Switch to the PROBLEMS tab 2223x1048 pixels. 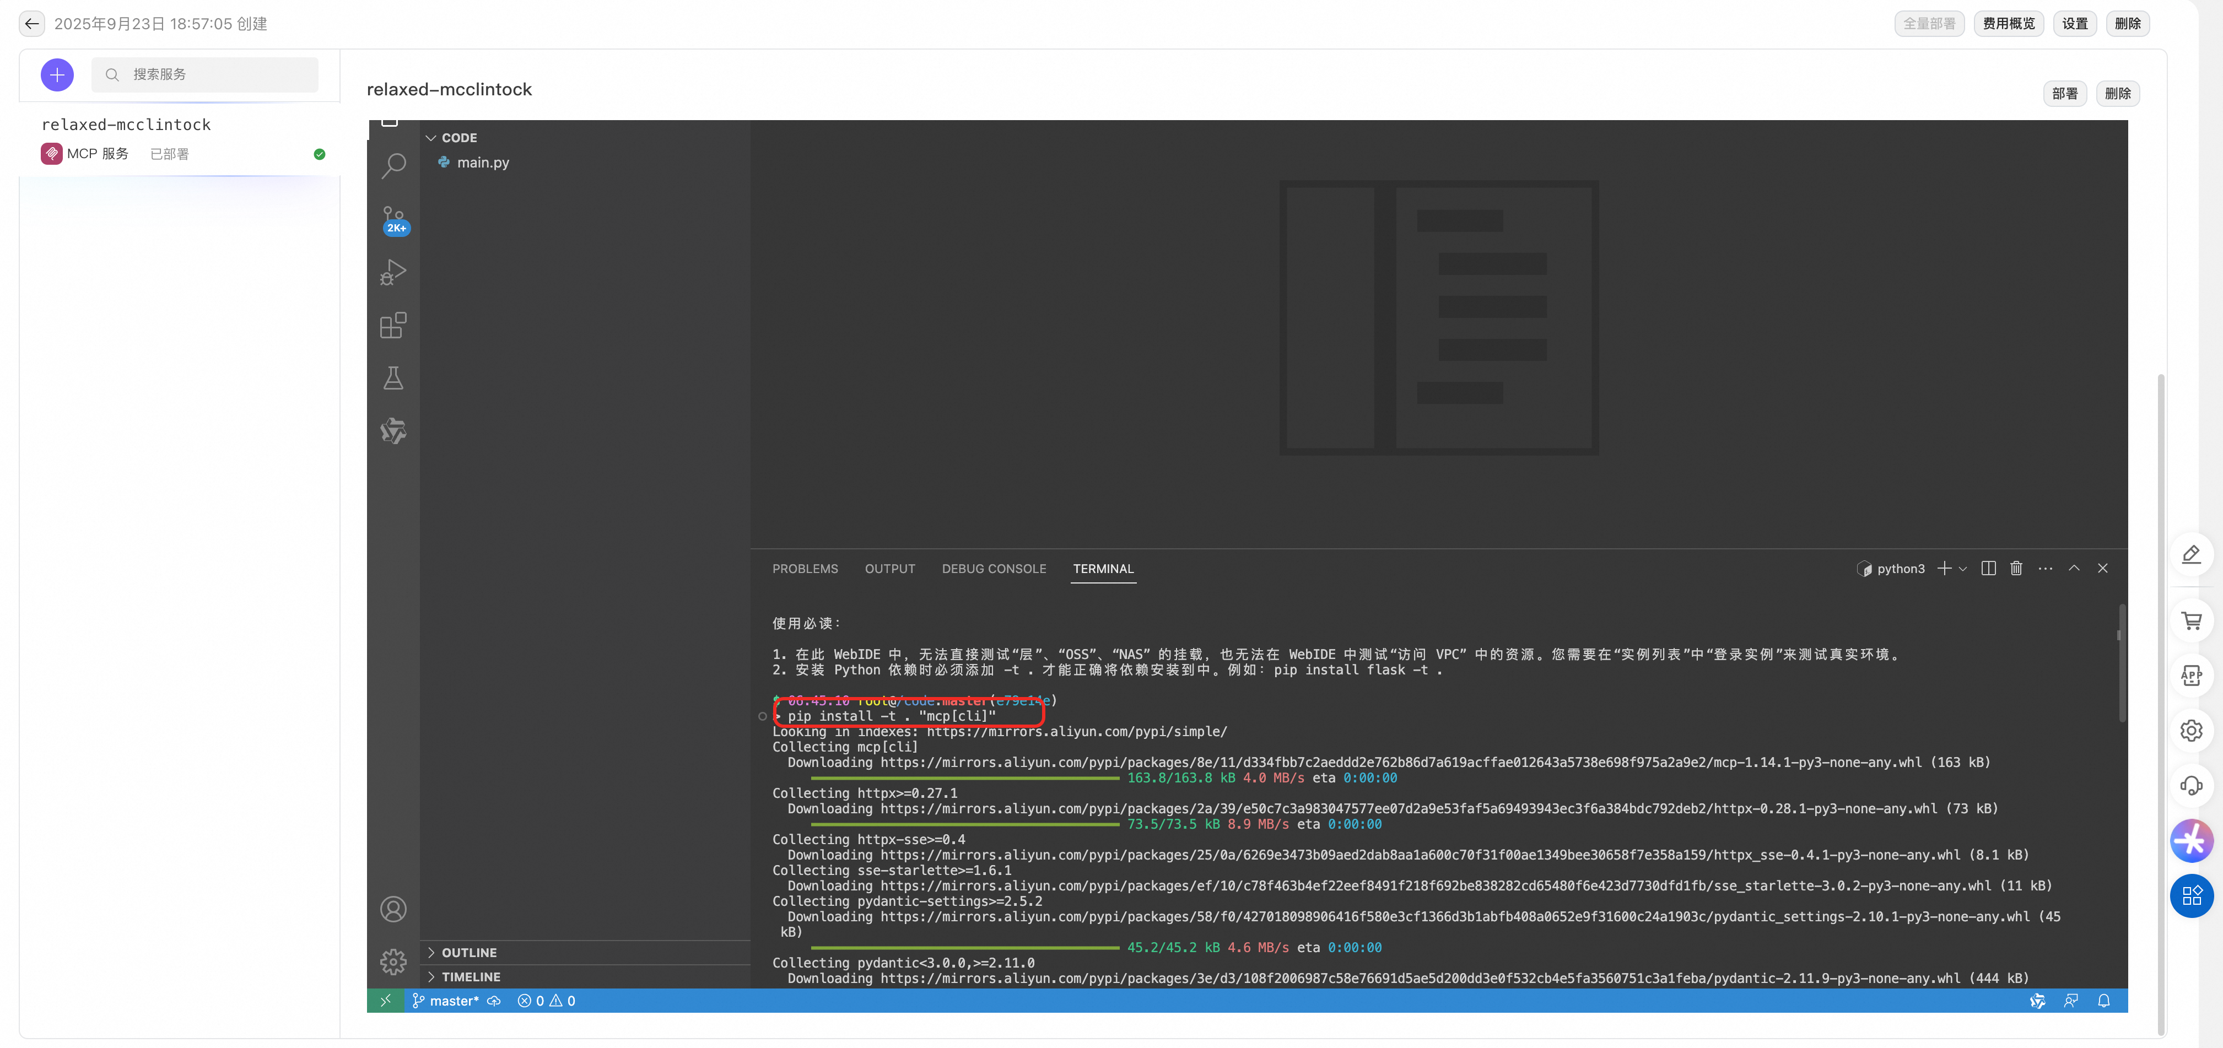pyautogui.click(x=805, y=569)
